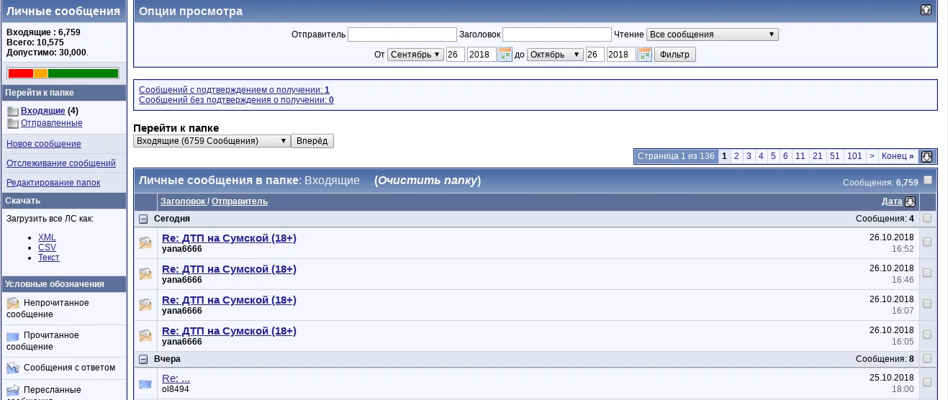Screen dimensions: 948x400
Task: Collapse the Сегодня message group
Action: (x=143, y=219)
